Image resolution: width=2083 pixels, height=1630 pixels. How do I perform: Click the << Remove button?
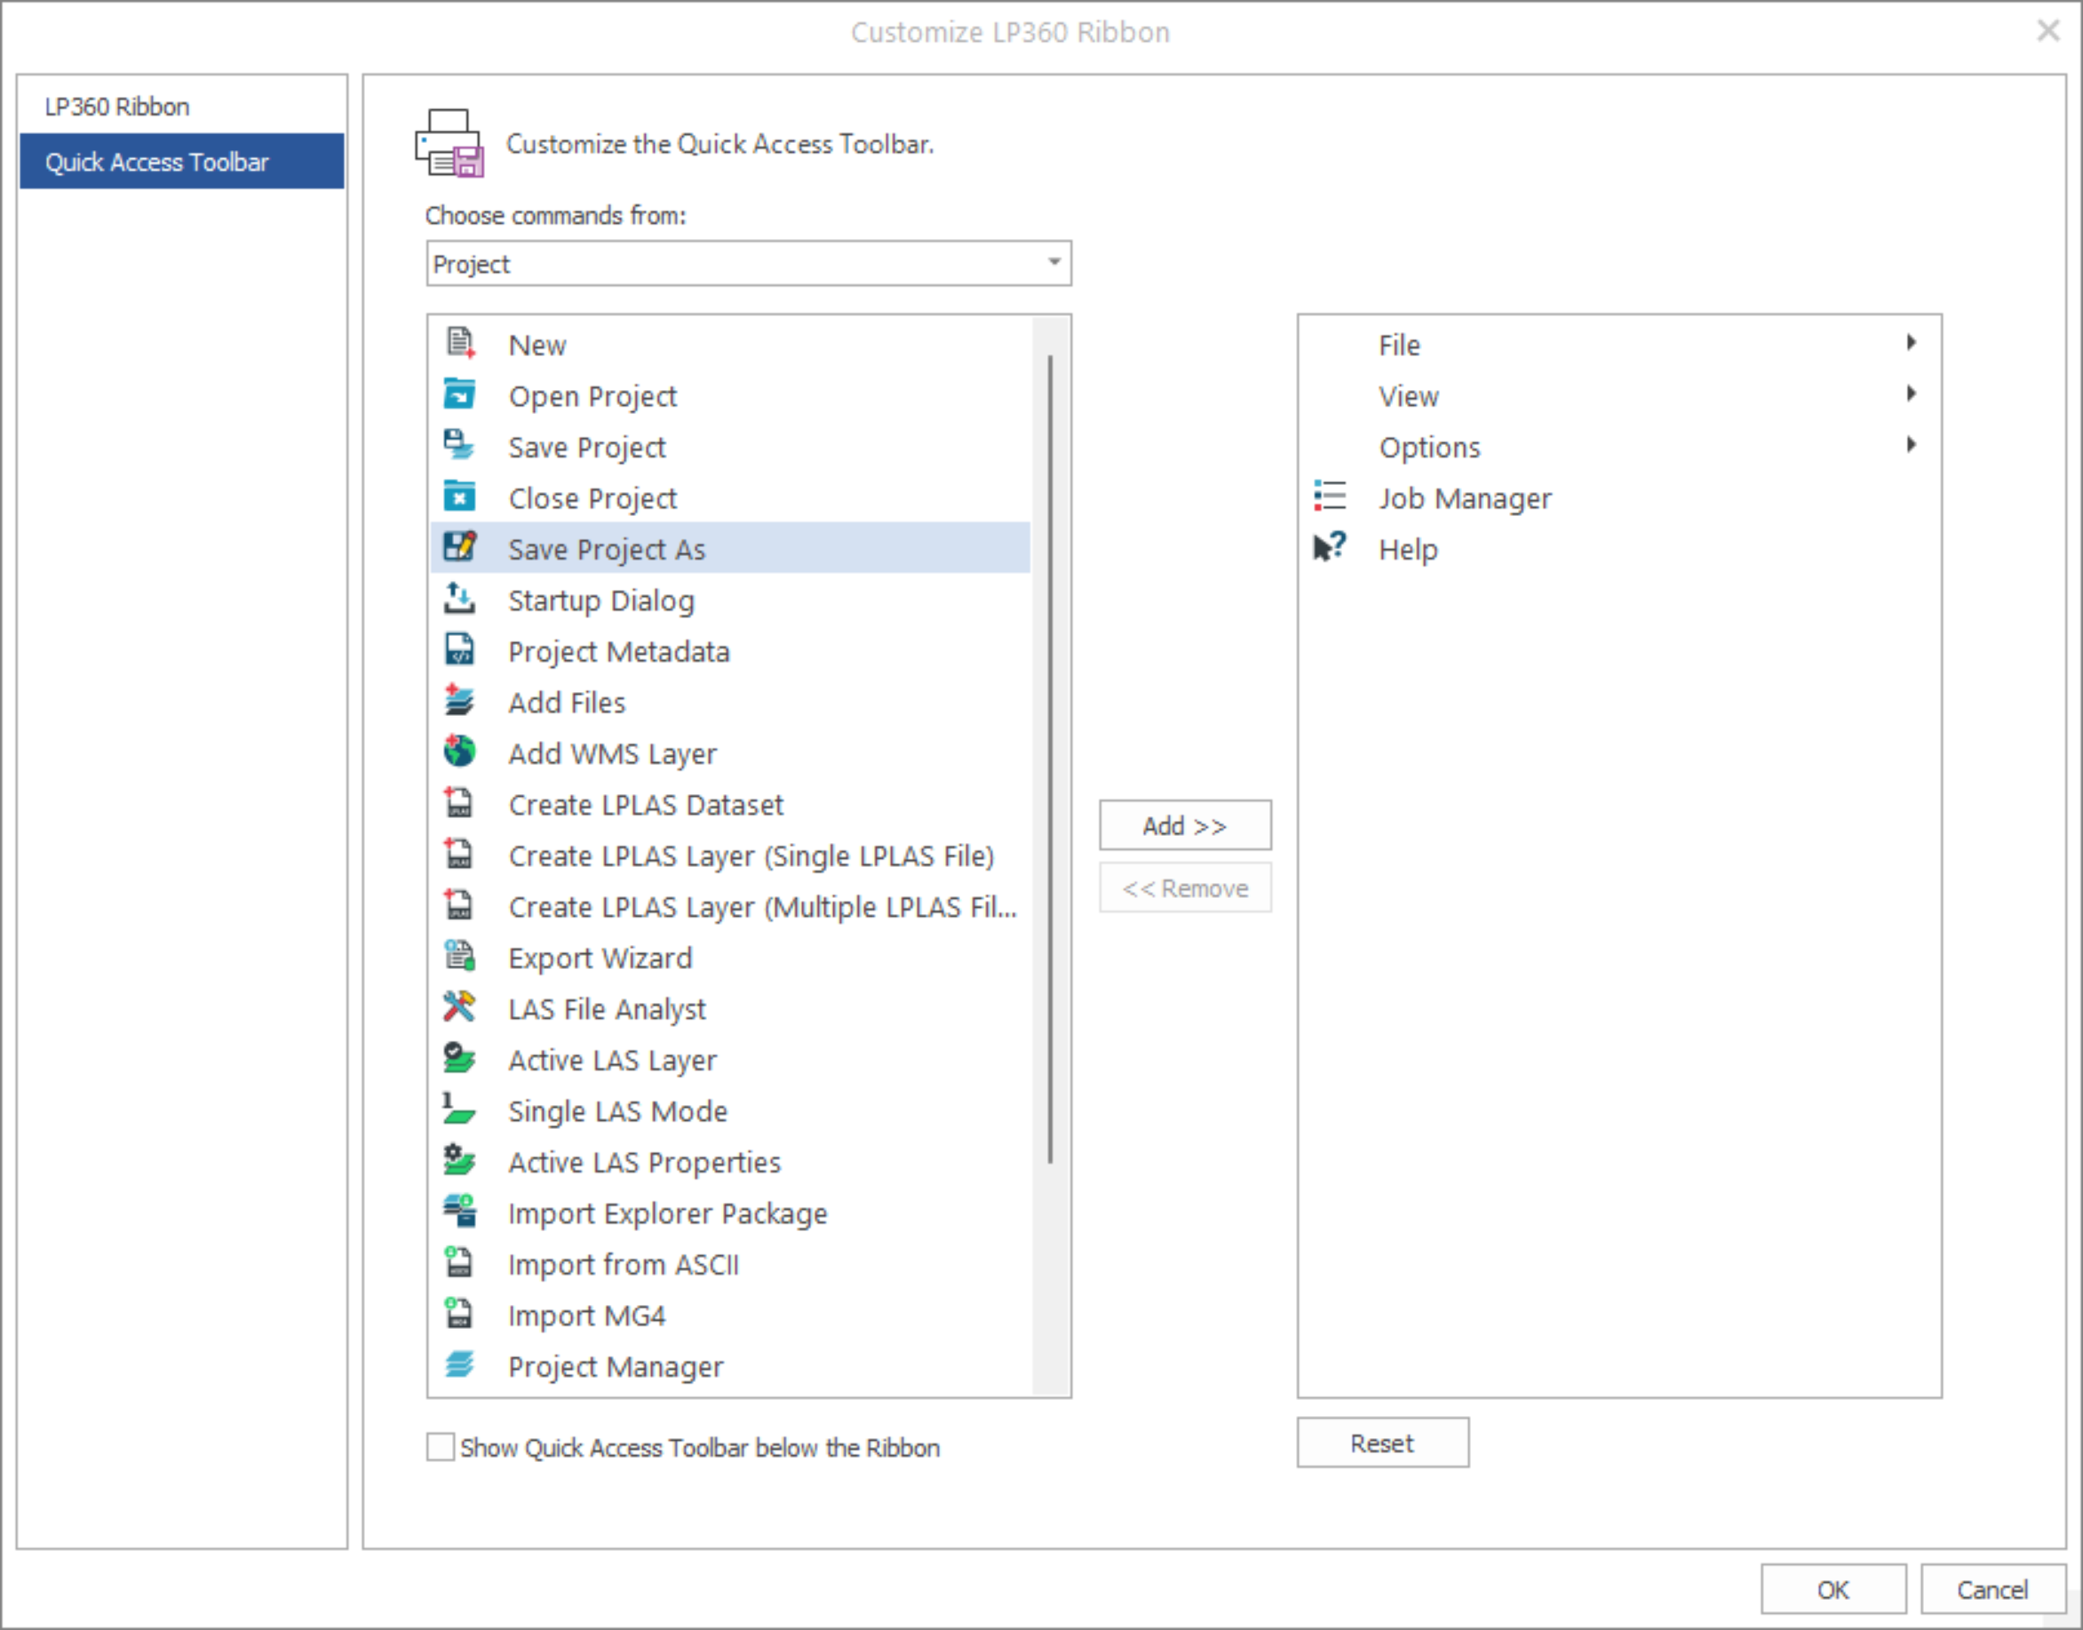[x=1185, y=887]
